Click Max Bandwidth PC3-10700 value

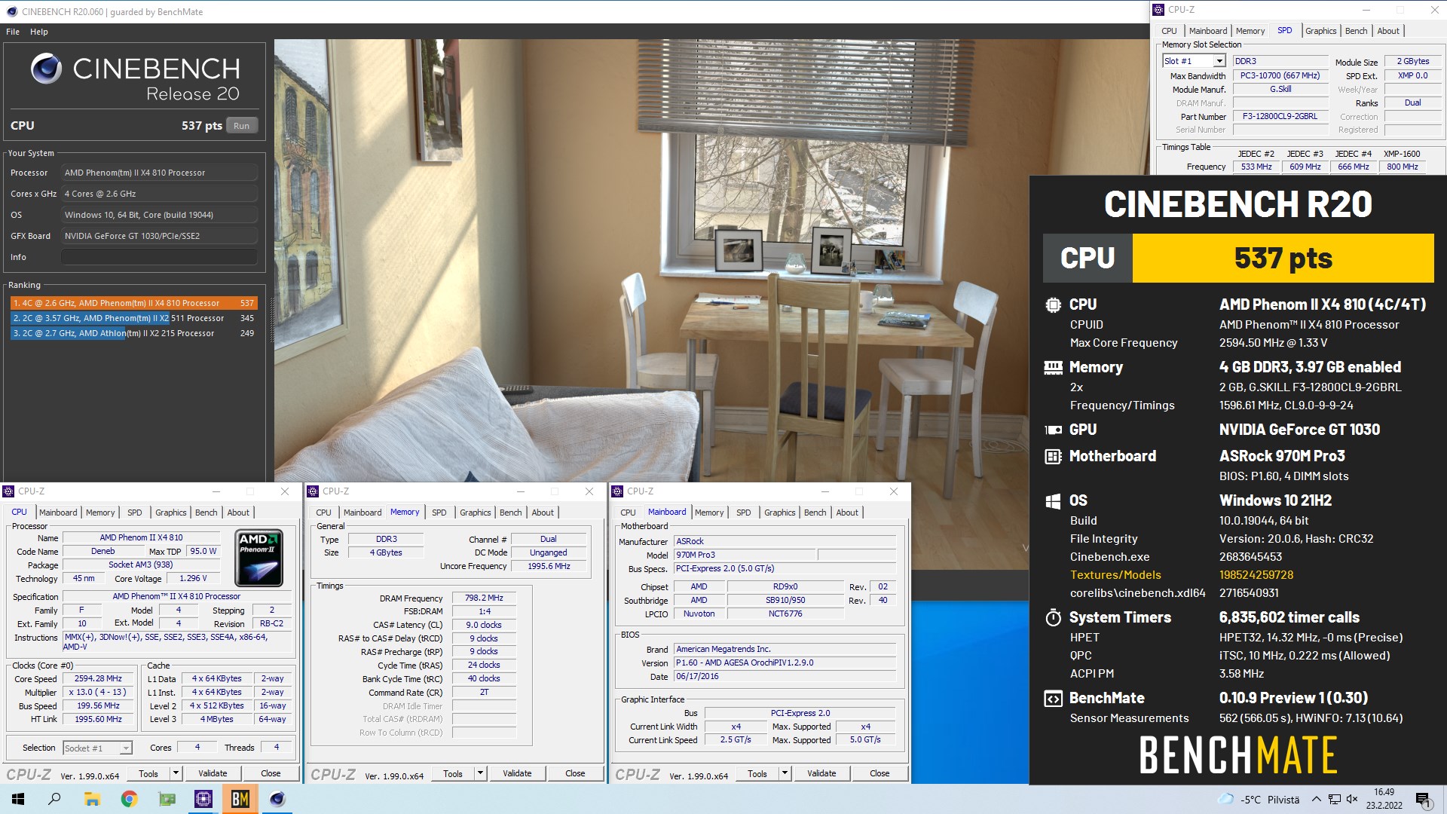(x=1280, y=76)
